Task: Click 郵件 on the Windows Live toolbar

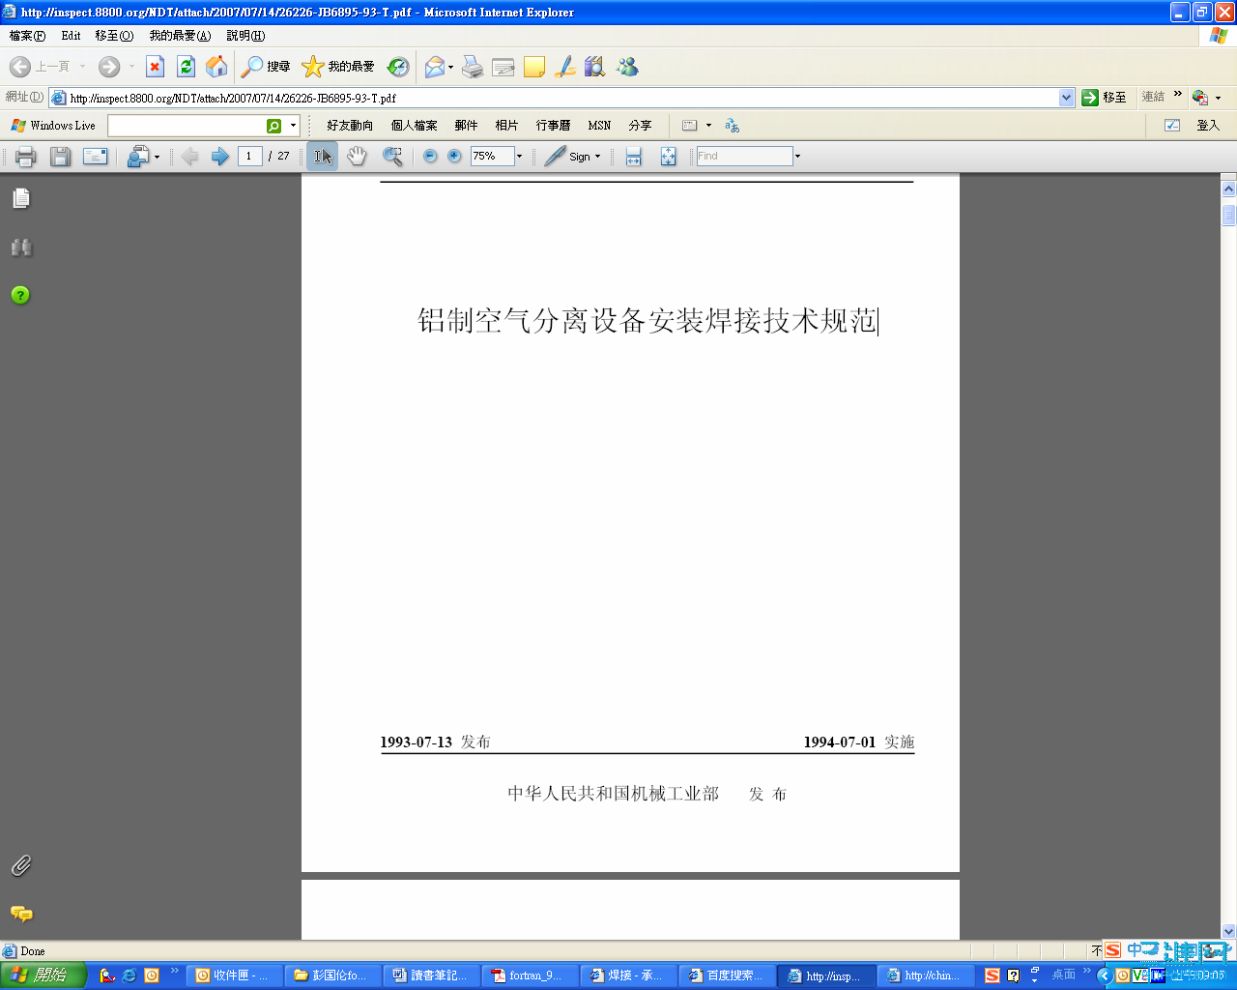Action: click(x=465, y=125)
